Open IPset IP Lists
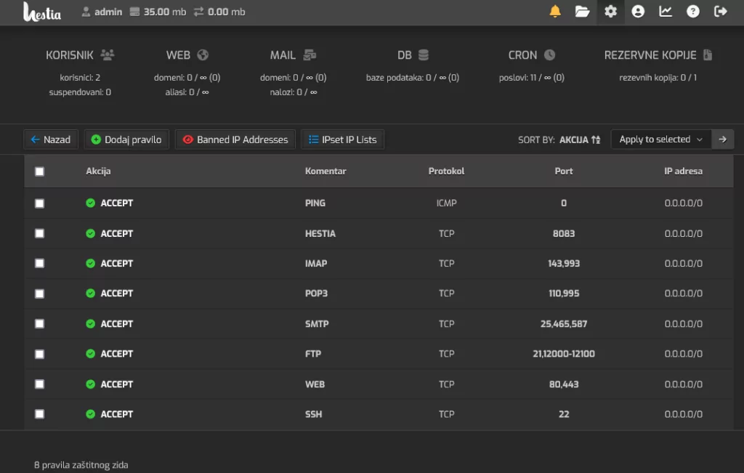Image resolution: width=744 pixels, height=473 pixels. 343,140
